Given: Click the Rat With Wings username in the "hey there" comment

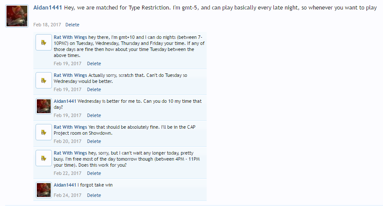Looking at the screenshot, I should click(x=70, y=38).
